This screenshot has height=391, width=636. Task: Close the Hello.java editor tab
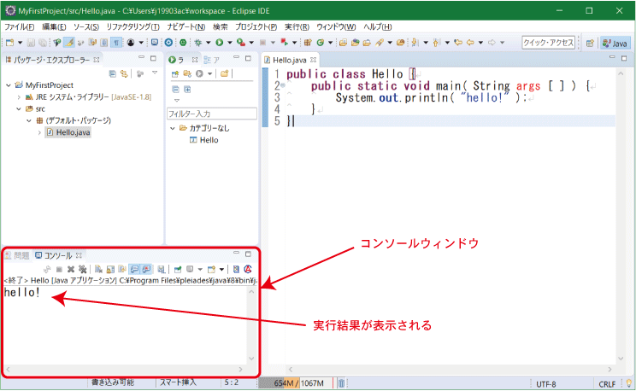[x=313, y=60]
